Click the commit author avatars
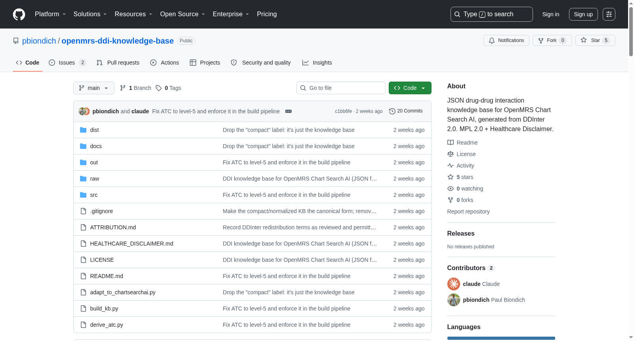This screenshot has width=634, height=341. [84, 111]
